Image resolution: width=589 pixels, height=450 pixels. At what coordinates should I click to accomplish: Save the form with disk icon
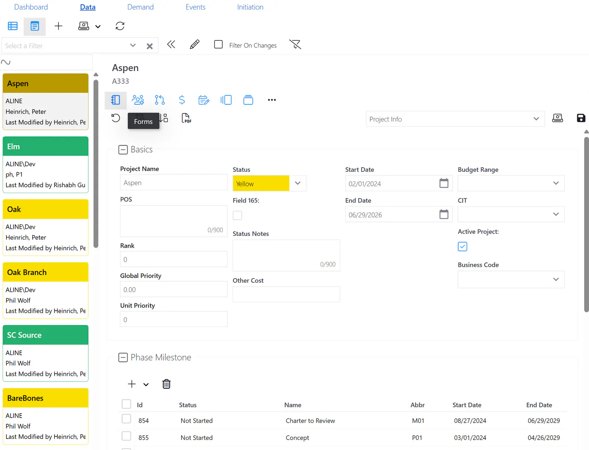pyautogui.click(x=581, y=118)
